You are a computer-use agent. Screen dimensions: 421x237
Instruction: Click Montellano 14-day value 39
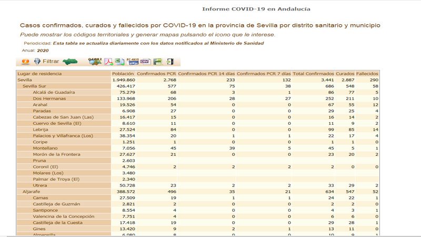(232, 148)
